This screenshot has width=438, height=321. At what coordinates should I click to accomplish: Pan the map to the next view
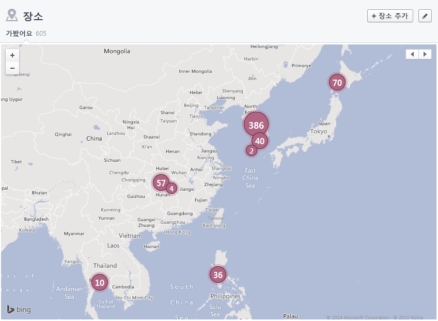click(425, 54)
